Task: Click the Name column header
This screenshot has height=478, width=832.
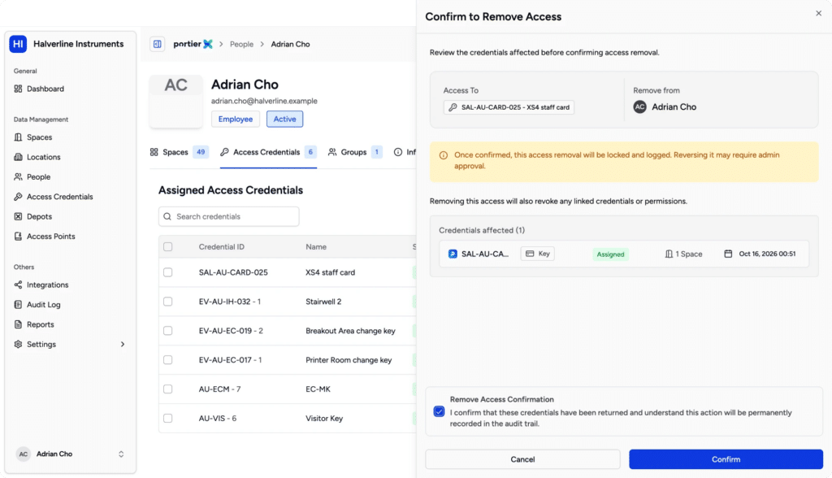Action: click(x=316, y=247)
